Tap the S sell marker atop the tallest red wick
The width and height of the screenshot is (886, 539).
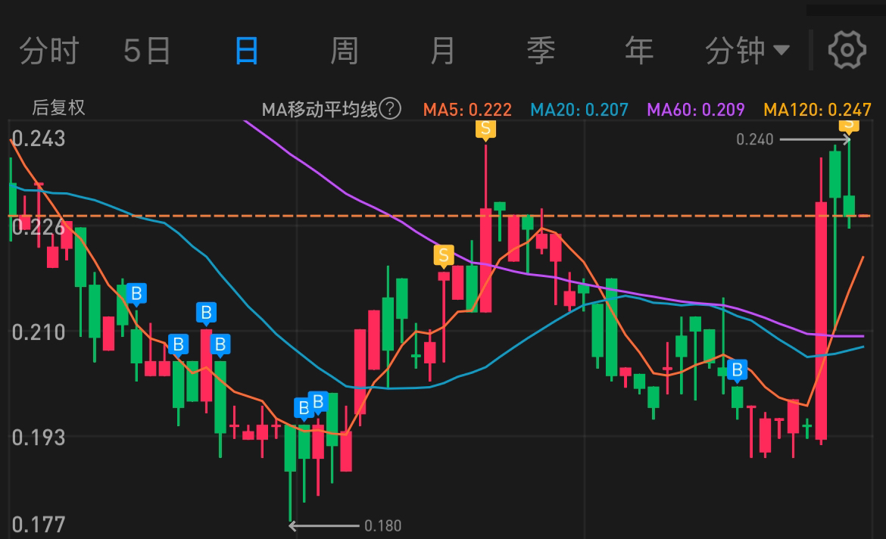(485, 130)
